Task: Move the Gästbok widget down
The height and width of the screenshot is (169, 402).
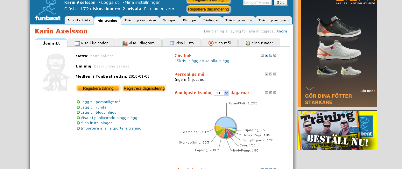Action: 266,55
